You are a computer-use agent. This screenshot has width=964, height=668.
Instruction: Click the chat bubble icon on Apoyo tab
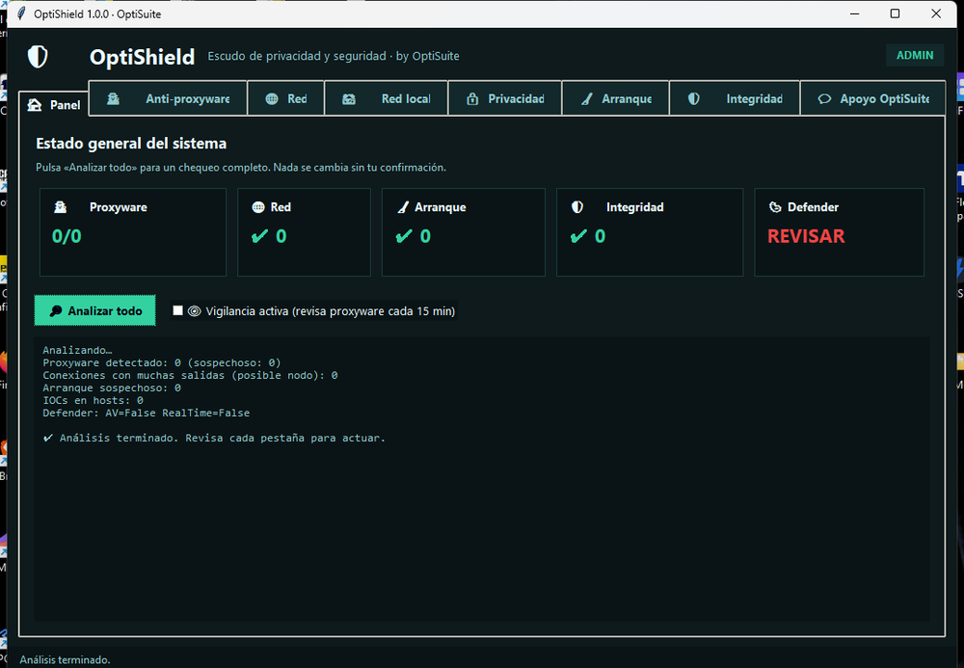(x=824, y=98)
